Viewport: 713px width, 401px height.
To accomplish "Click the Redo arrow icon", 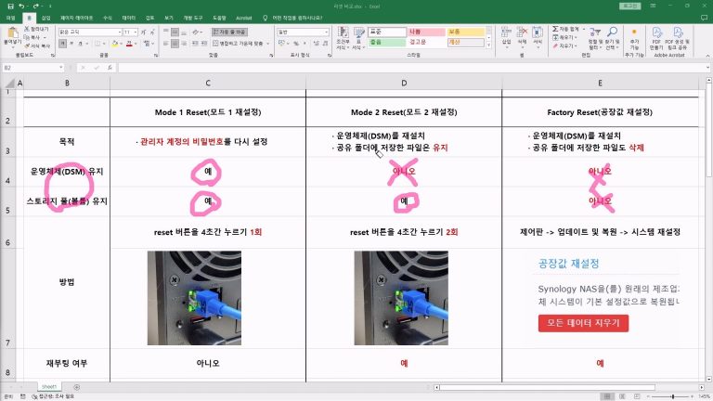I will [35, 6].
